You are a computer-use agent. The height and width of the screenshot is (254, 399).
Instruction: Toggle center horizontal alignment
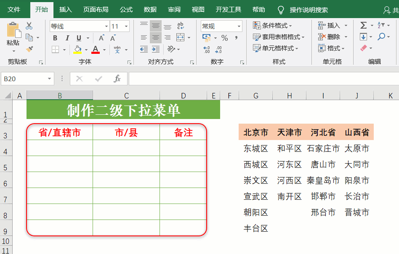pos(155,37)
